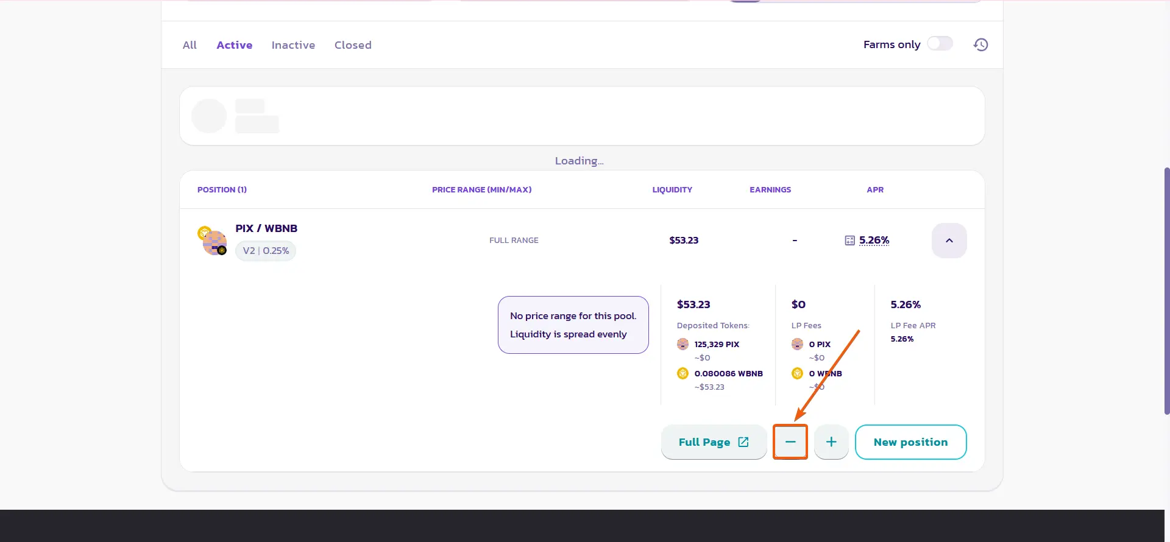Viewport: 1170px width, 542px height.
Task: Click the 125,329 PIX deposited amount
Action: coord(717,344)
